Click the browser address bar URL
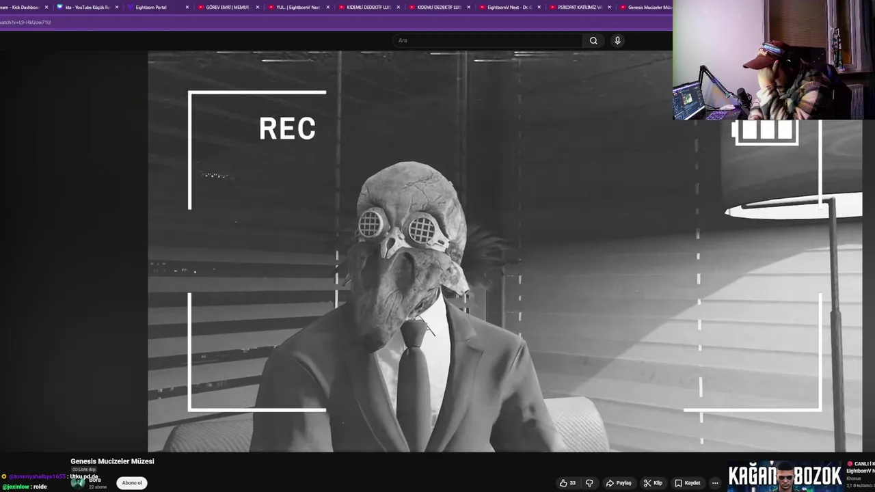875x492 pixels. tap(25, 23)
